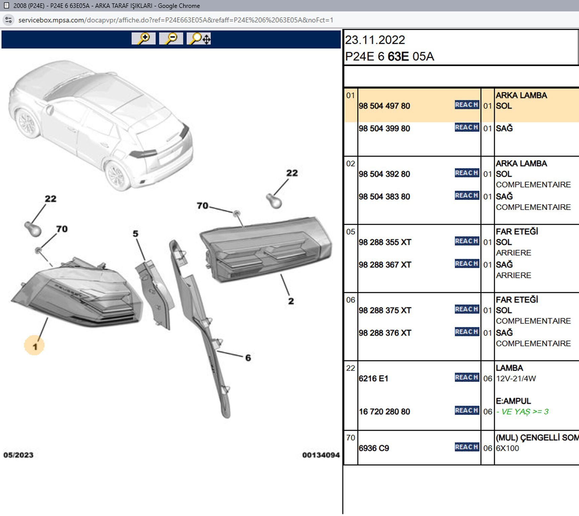Click REACH badge beside 6936 C9
The image size is (579, 516).
467,447
